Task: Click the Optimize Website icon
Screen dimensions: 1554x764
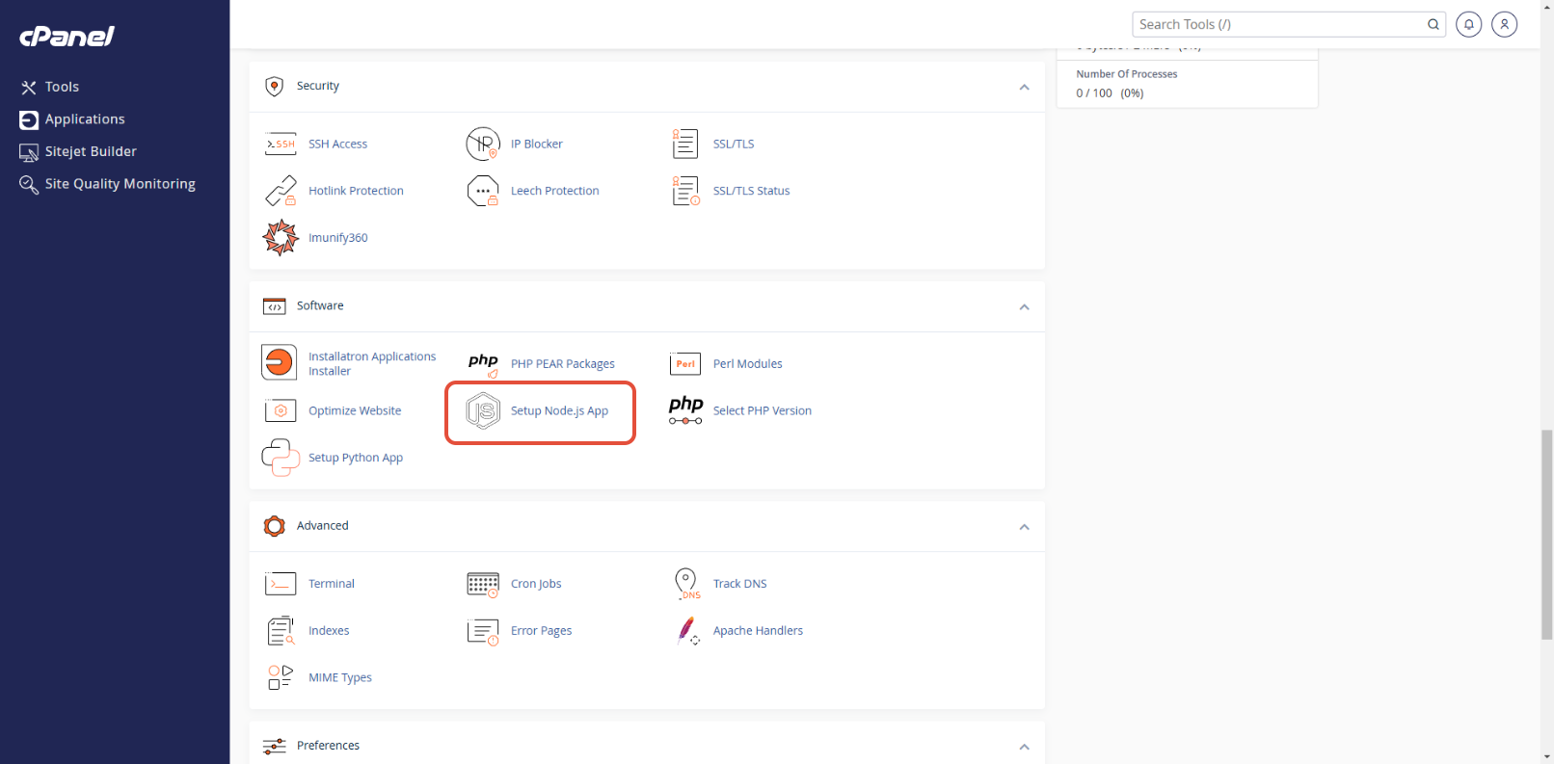Action: tap(281, 410)
